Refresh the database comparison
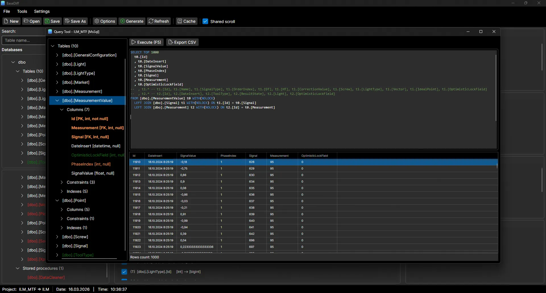 (x=159, y=21)
